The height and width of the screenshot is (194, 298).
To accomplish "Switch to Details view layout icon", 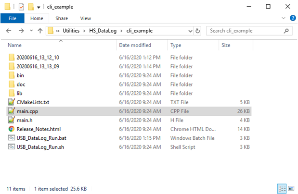I will (282, 189).
